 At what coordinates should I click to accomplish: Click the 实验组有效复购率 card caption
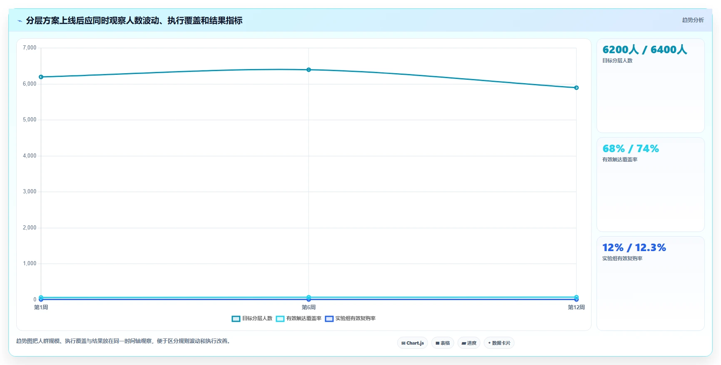[622, 259]
